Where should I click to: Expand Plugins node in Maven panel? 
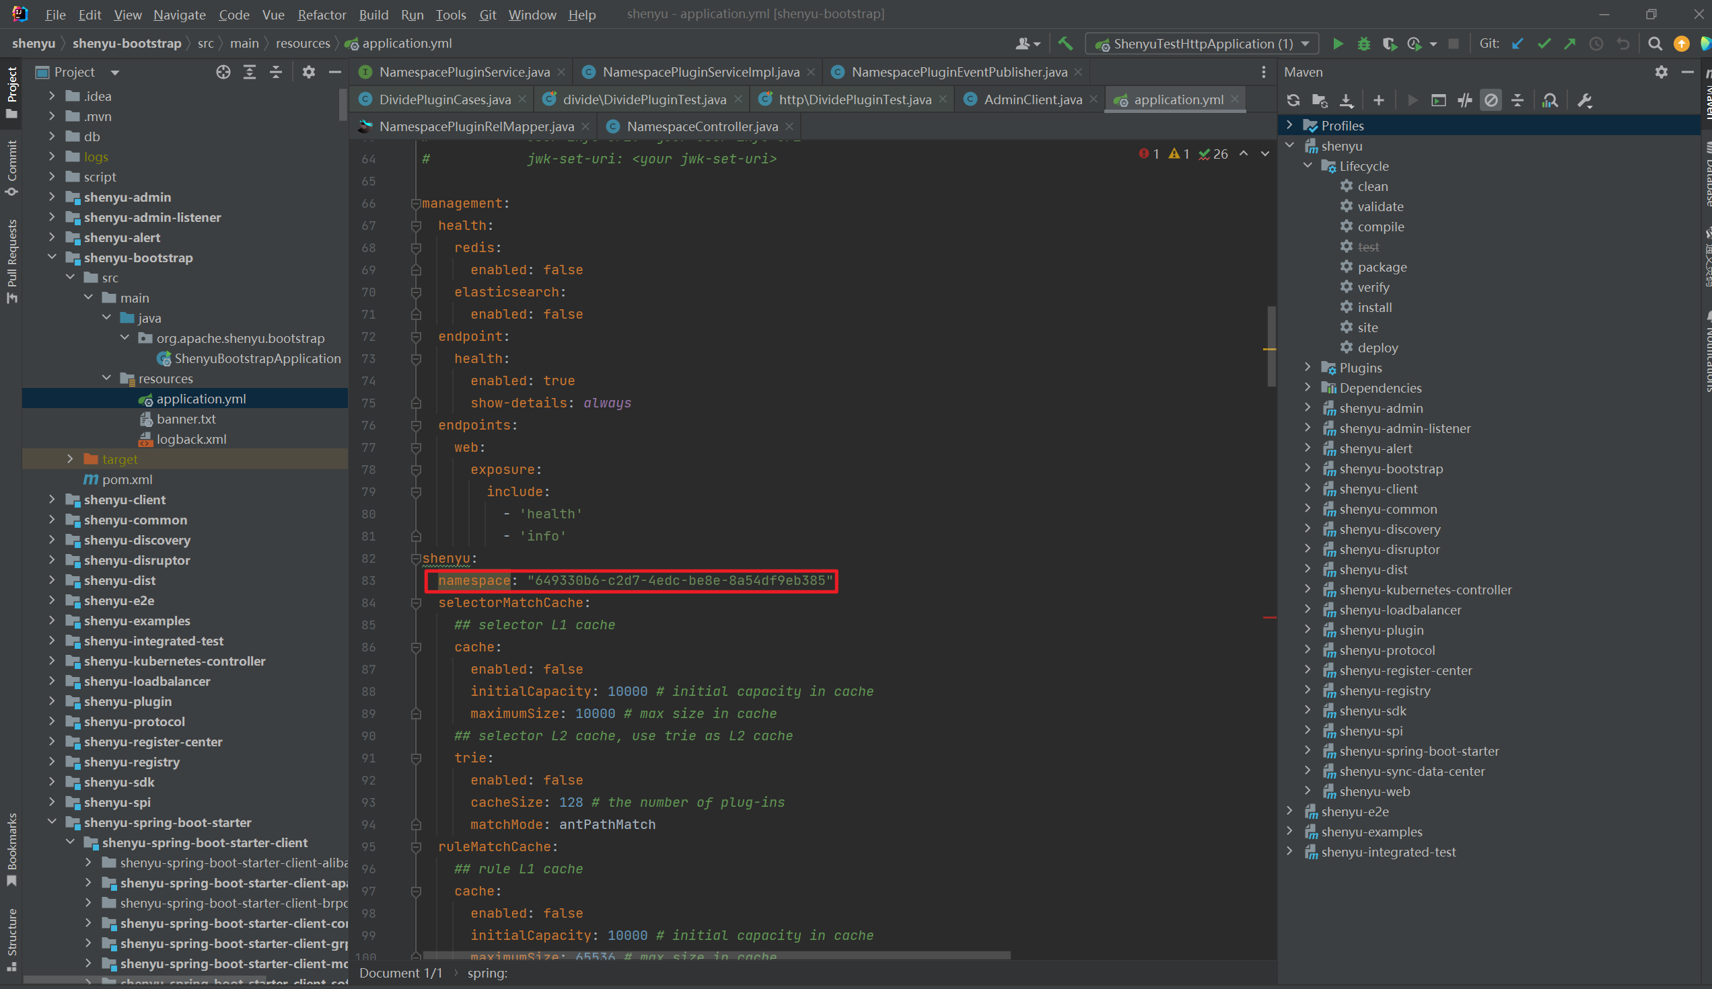[1307, 368]
